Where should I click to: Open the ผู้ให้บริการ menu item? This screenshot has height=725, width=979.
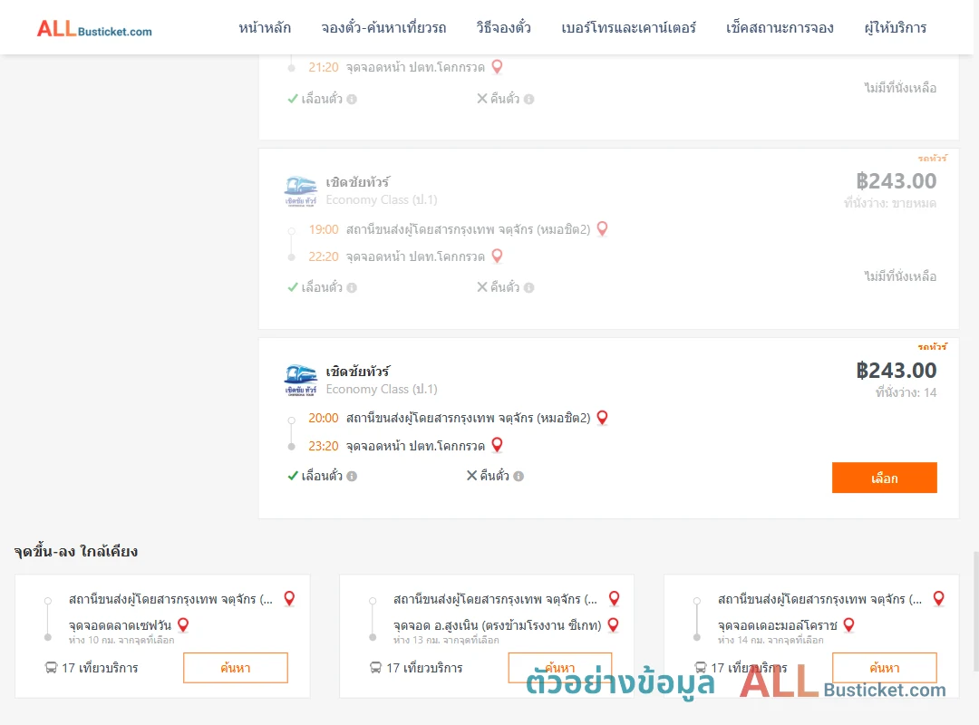pos(895,28)
